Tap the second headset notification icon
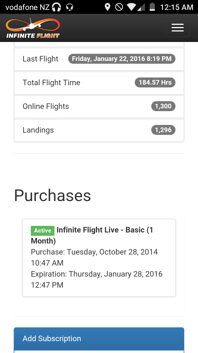This screenshot has width=198, height=353. coord(70,7)
